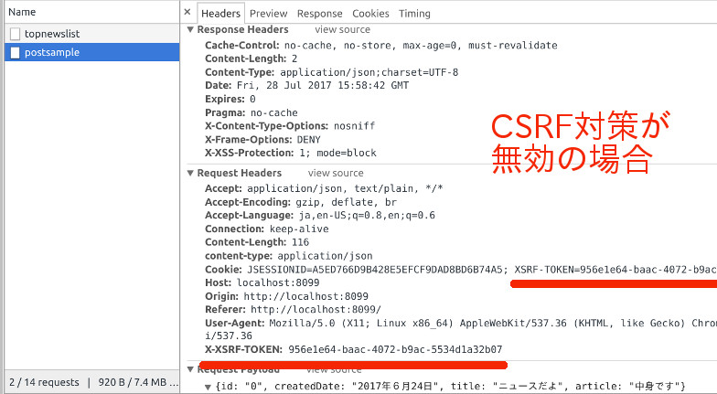Image resolution: width=717 pixels, height=394 pixels.
Task: Click the Connection: keep-alive line
Action: coord(267,229)
